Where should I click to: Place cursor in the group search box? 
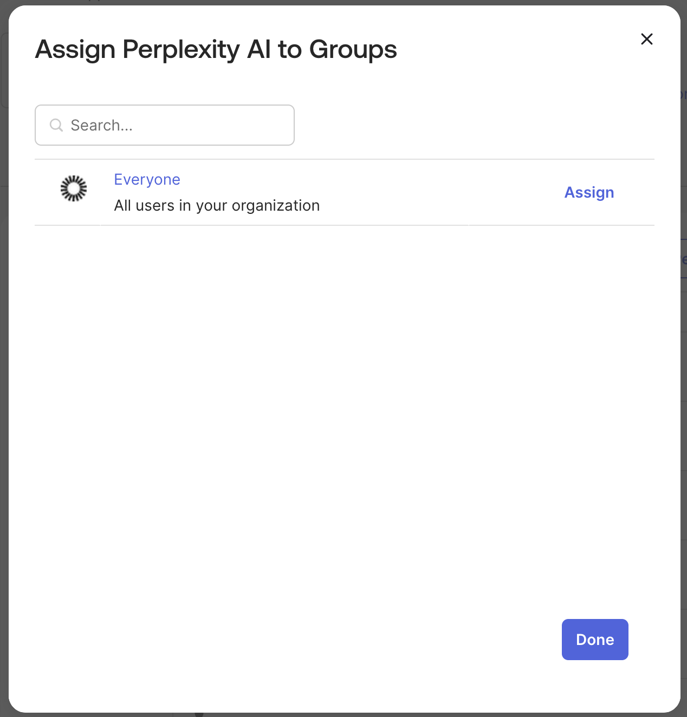(165, 125)
